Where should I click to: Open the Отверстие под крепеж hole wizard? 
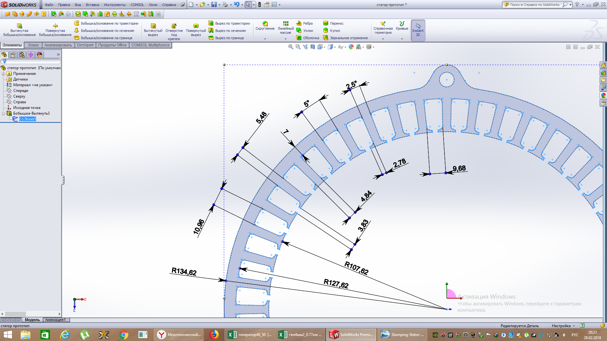point(174,32)
